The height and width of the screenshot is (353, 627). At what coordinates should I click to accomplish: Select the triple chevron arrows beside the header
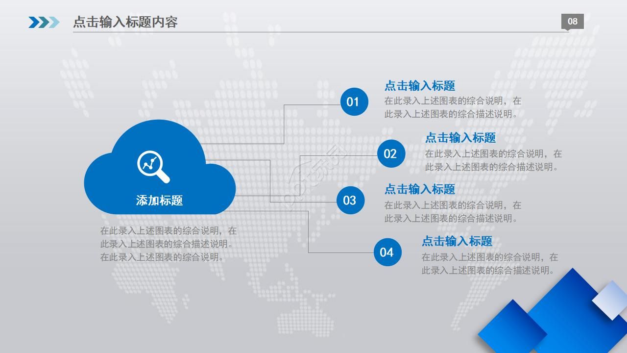pos(44,22)
